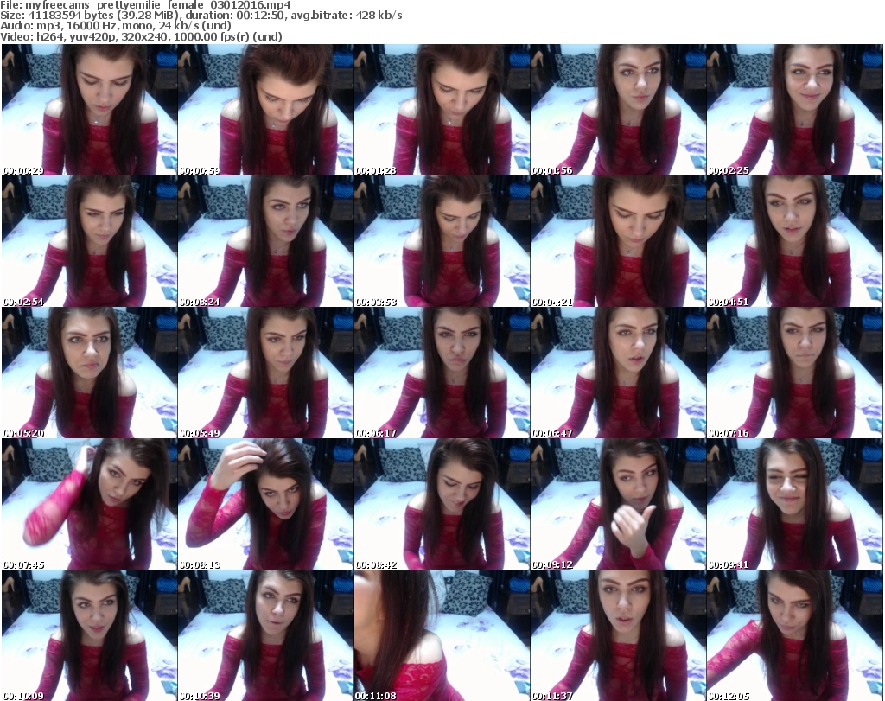Pick the thumbnail marked 00:06:47
Image resolution: width=885 pixels, height=701 pixels.
pyautogui.click(x=618, y=373)
